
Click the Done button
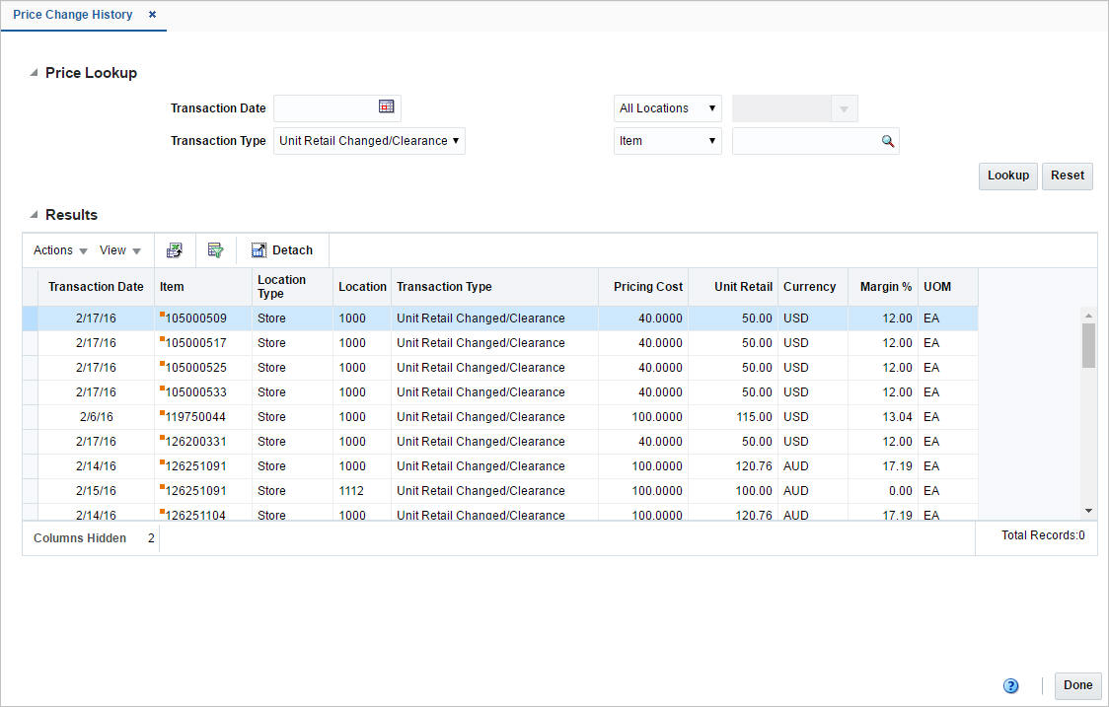[1077, 685]
